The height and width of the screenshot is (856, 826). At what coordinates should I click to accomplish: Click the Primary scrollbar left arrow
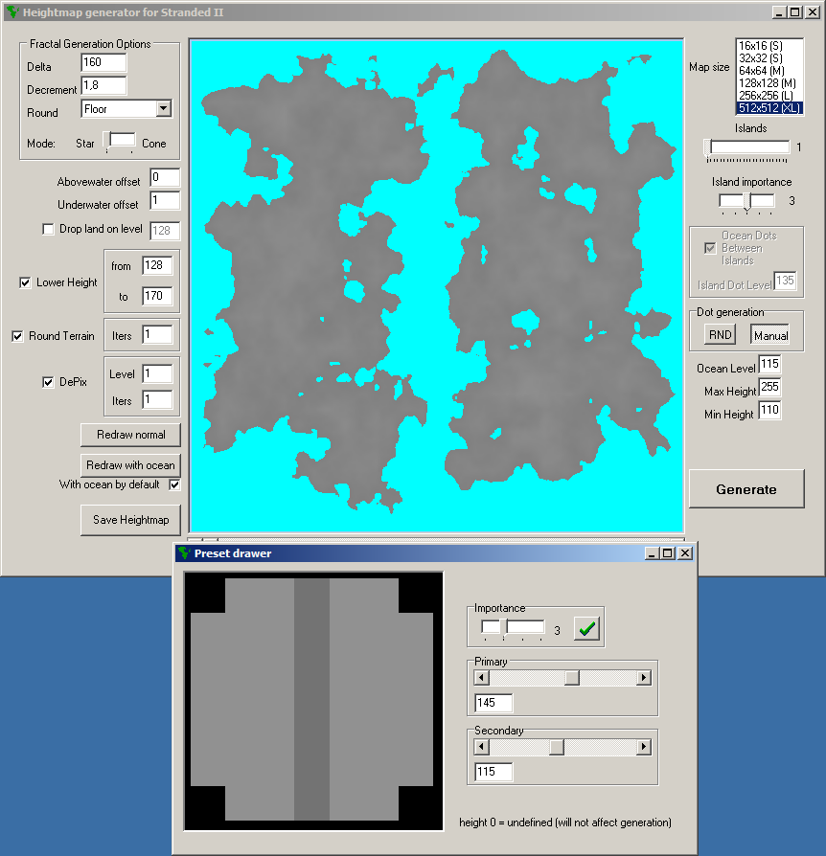coord(481,678)
